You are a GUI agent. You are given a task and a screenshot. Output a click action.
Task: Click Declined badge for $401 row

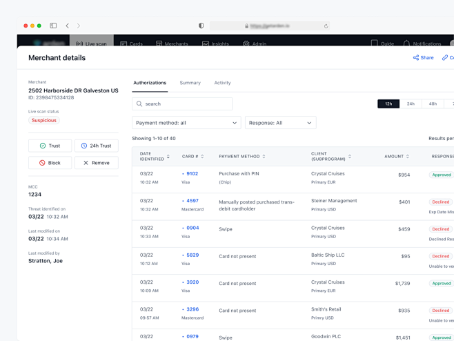click(441, 202)
